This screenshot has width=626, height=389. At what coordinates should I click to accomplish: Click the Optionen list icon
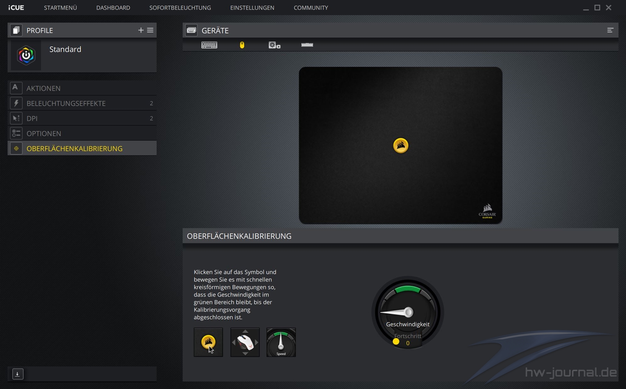pyautogui.click(x=16, y=133)
